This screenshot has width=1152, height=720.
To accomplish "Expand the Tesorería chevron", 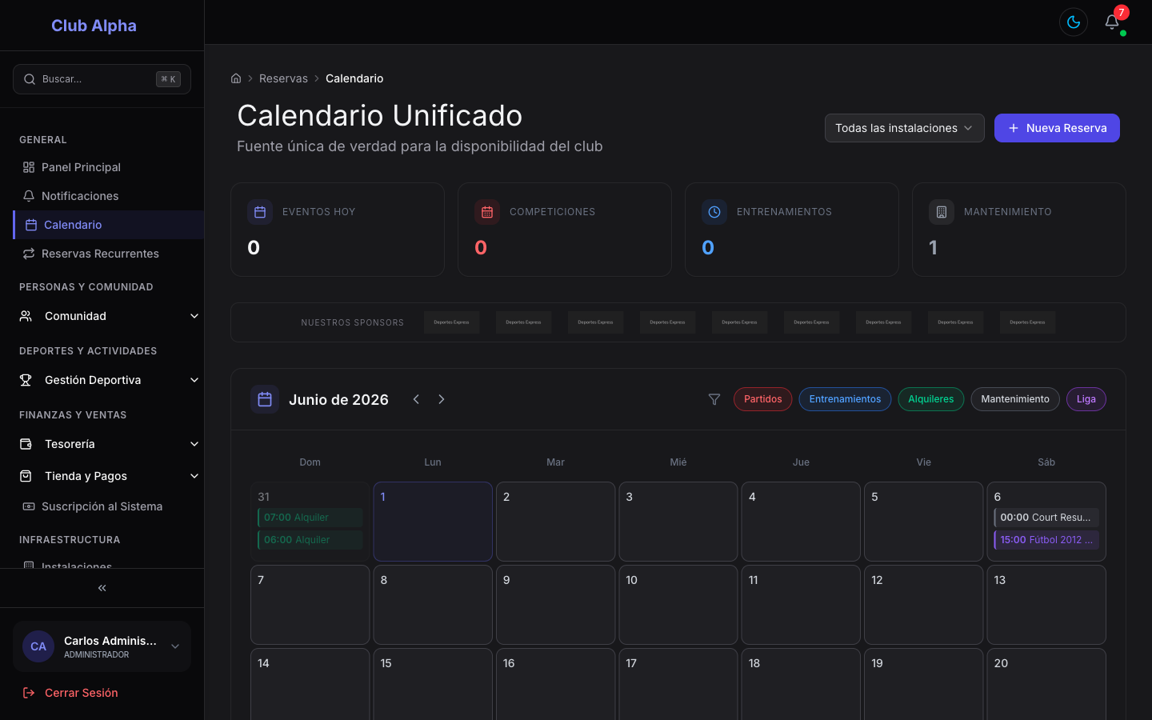I will 194,444.
